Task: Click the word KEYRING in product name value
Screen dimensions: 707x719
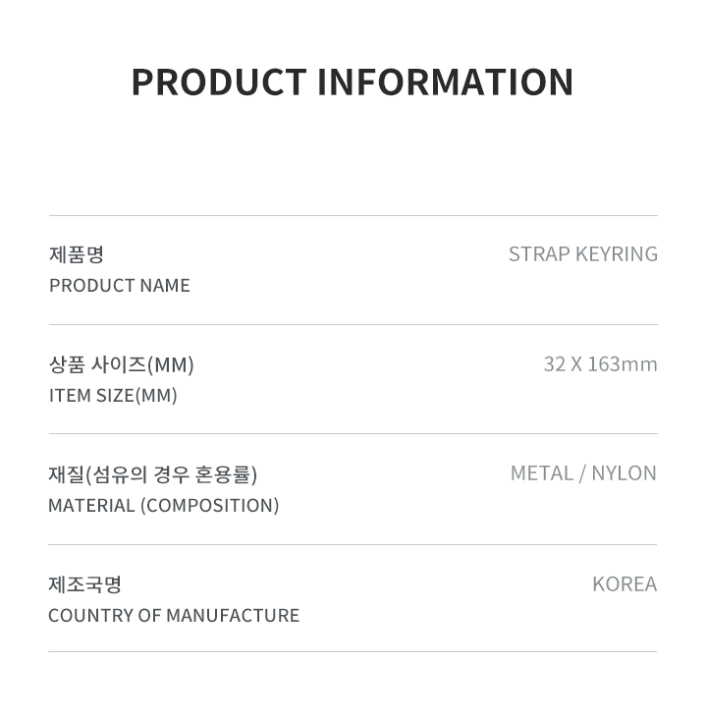Action: 617,254
